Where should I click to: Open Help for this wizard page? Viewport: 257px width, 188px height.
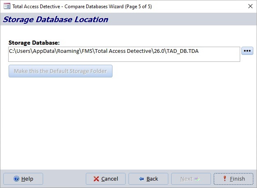pos(23,179)
